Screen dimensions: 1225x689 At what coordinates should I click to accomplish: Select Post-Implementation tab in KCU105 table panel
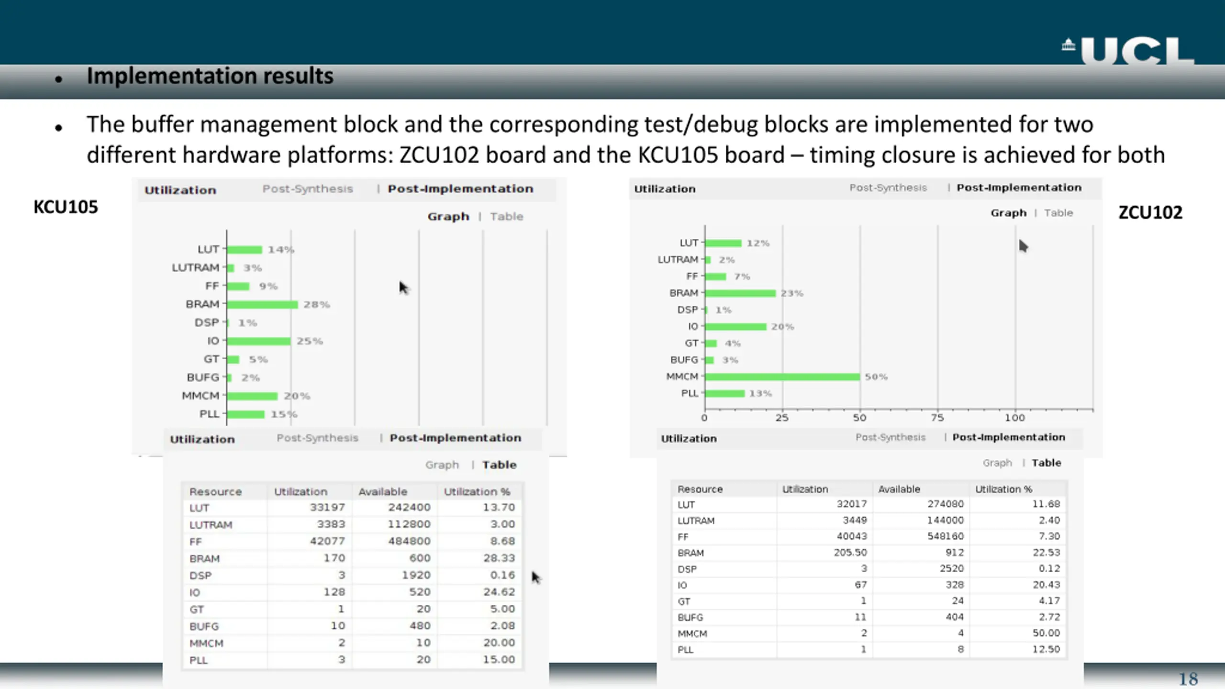(x=455, y=438)
